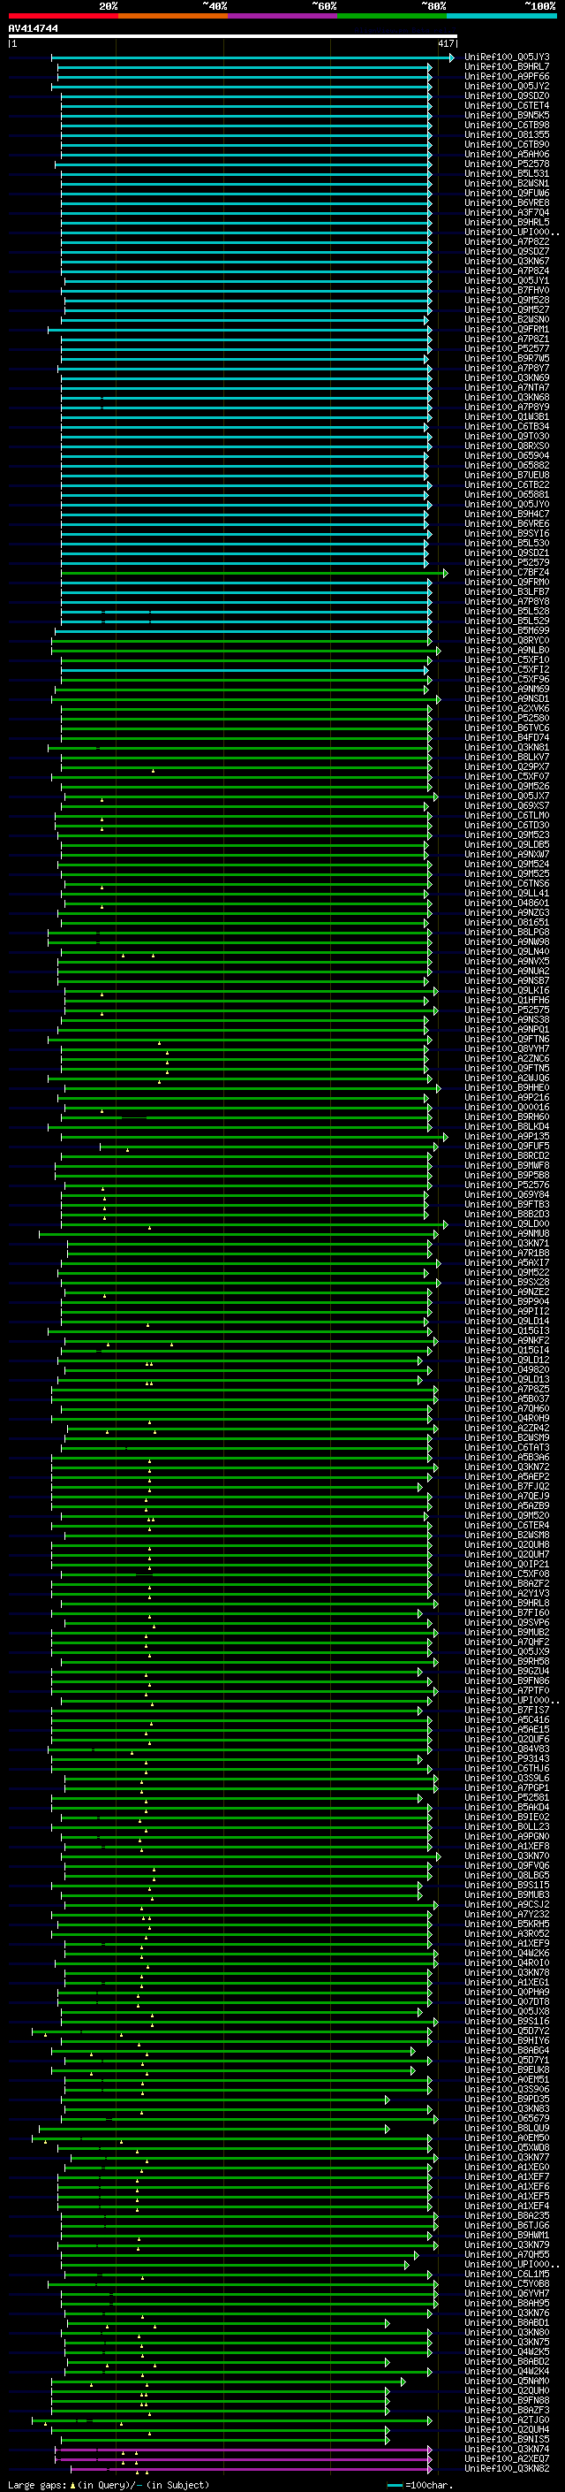Select the UniRef100_A2TJG0 label
The width and height of the screenshot is (565, 2492).
pos(506,2420)
